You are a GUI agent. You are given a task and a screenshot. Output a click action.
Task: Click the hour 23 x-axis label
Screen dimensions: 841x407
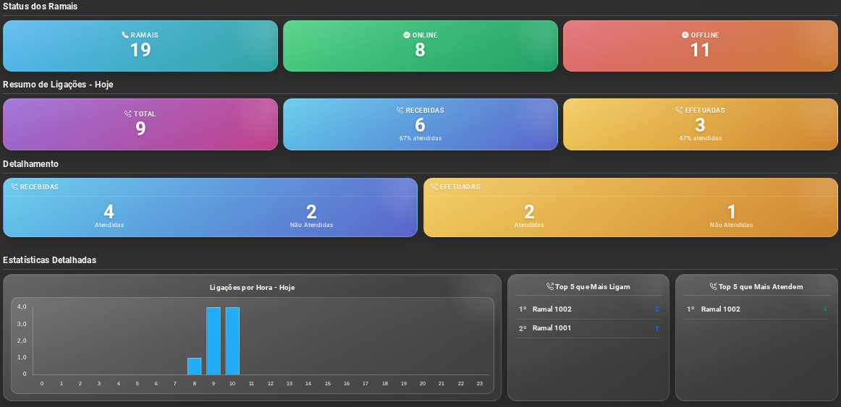[480, 383]
